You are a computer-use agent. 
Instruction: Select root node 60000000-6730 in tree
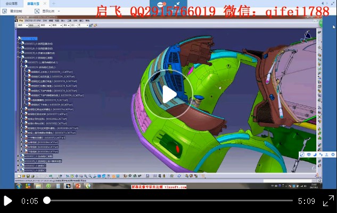click(x=29, y=39)
